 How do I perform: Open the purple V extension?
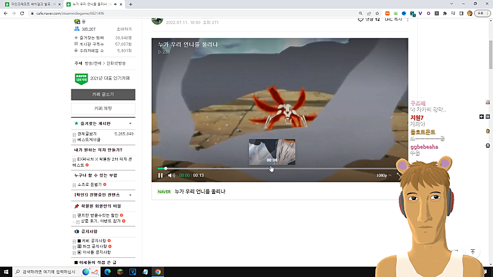tap(420, 13)
